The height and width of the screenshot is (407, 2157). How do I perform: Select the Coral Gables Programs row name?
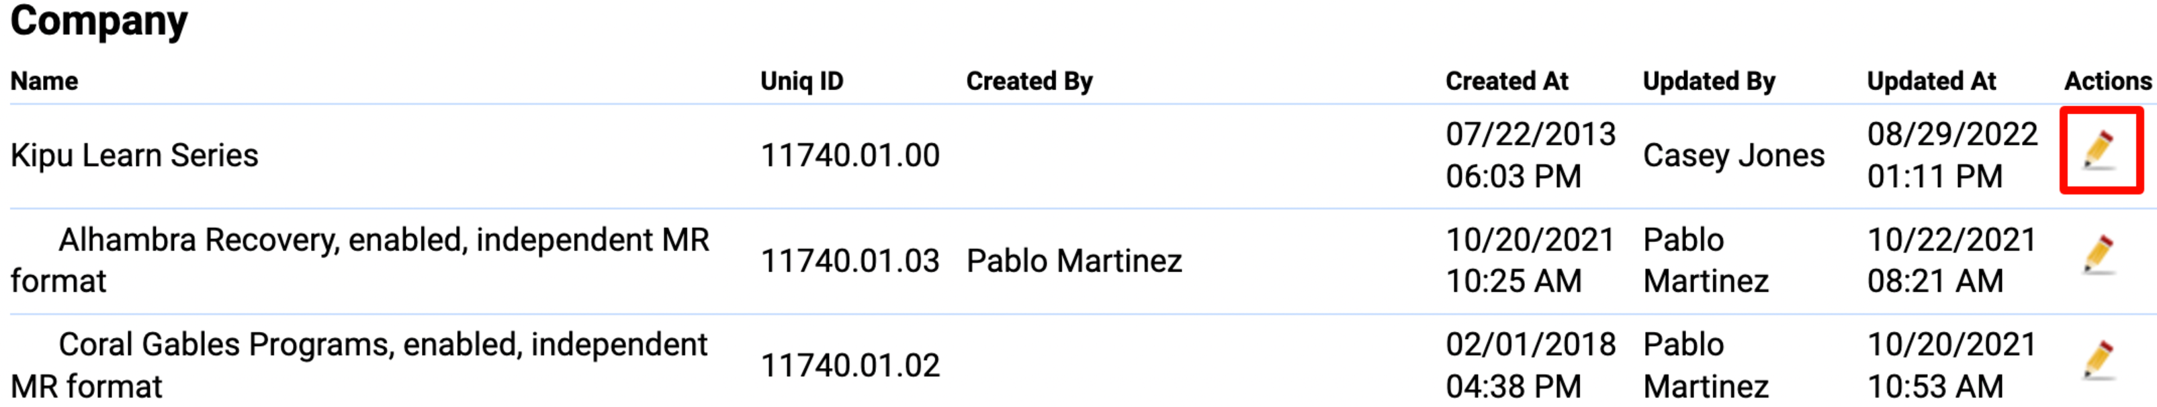(x=360, y=364)
